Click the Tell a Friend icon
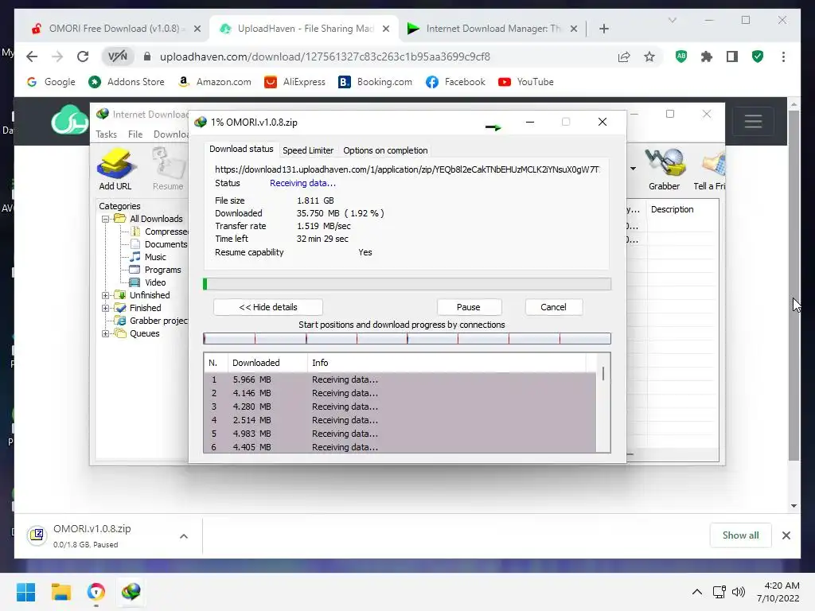Viewport: 815px width, 611px height. coord(709,169)
